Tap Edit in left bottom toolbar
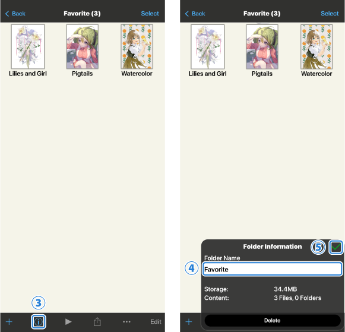The height and width of the screenshot is (332, 345). (x=156, y=322)
